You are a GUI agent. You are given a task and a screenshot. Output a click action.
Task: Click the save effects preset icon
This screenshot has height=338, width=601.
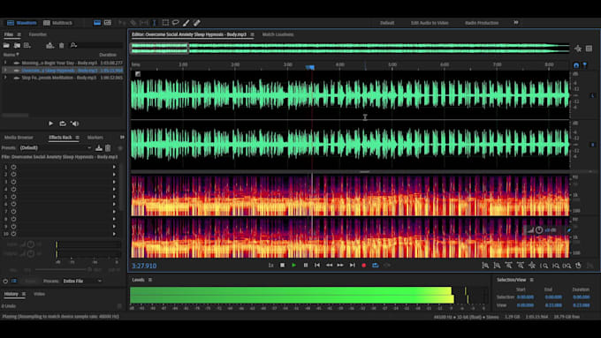tap(99, 147)
